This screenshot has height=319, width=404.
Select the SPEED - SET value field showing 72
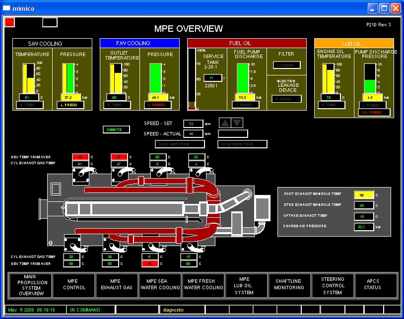(193, 124)
